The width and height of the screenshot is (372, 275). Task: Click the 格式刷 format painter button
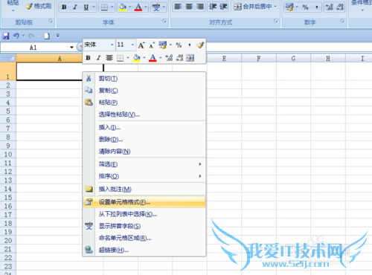(x=39, y=6)
